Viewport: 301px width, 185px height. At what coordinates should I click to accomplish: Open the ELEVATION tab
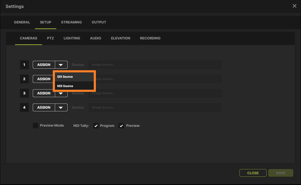coord(120,38)
